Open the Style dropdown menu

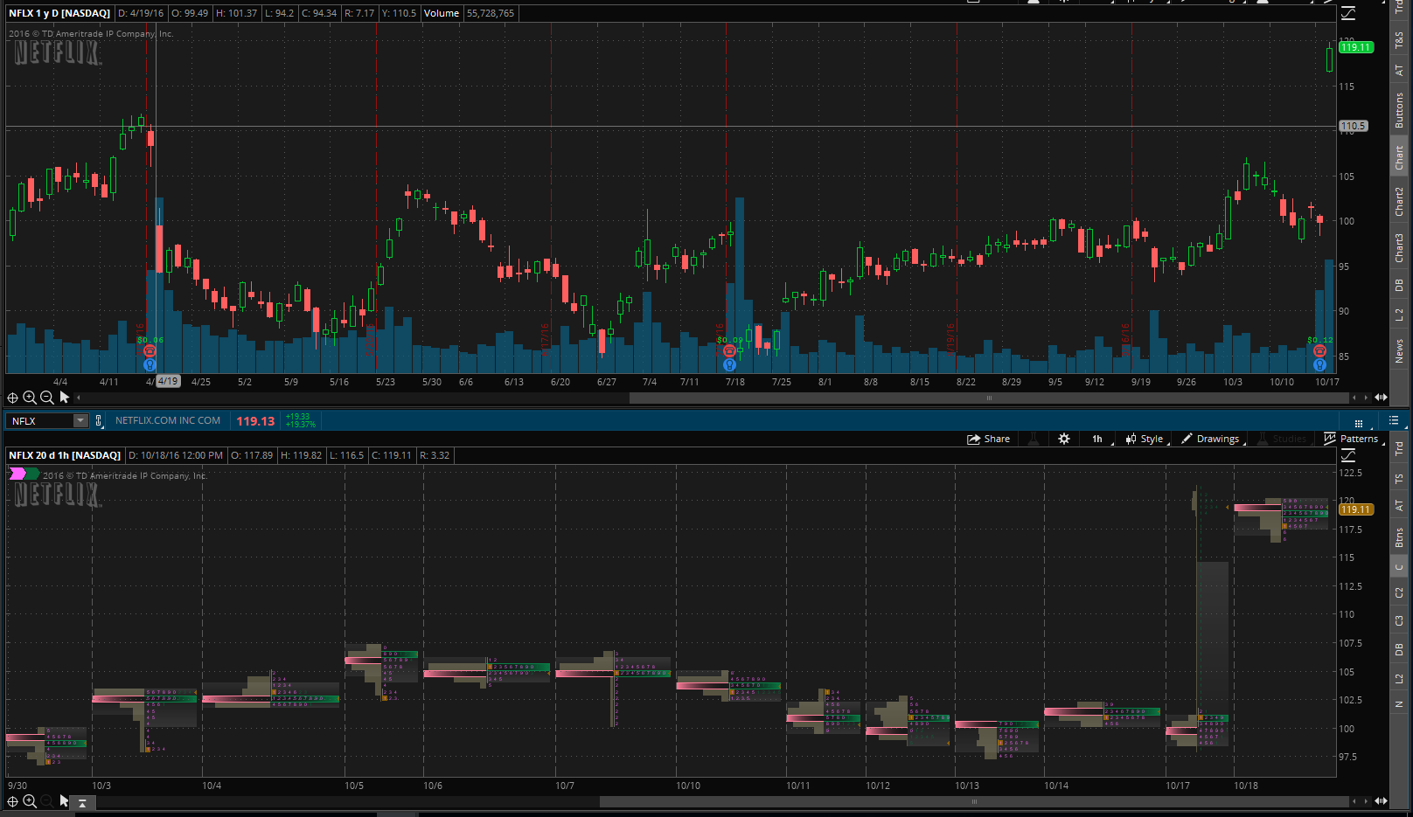1145,439
